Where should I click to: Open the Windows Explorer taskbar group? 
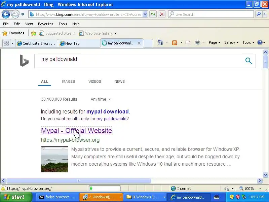[x=146, y=197]
